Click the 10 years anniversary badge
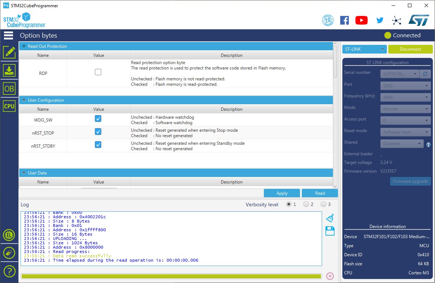435x283 pixels. click(x=328, y=20)
